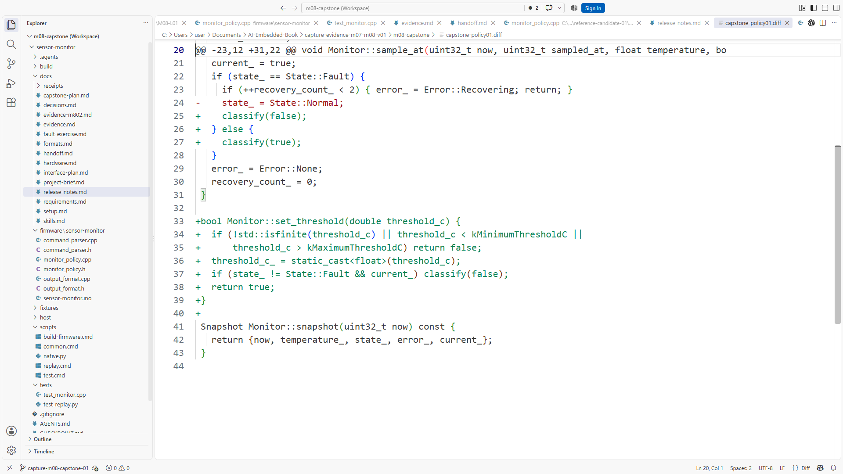Click the editor vertical scrollbar thumb
The width and height of the screenshot is (843, 474).
point(838,235)
